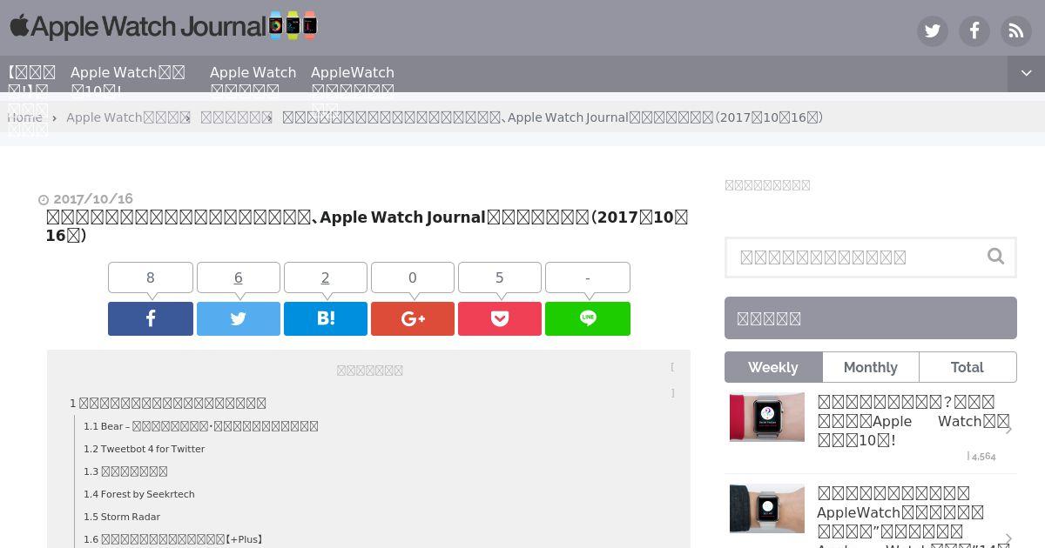This screenshot has height=548, width=1045.
Task: Jump to section 1.1 Bear
Action: (x=201, y=426)
